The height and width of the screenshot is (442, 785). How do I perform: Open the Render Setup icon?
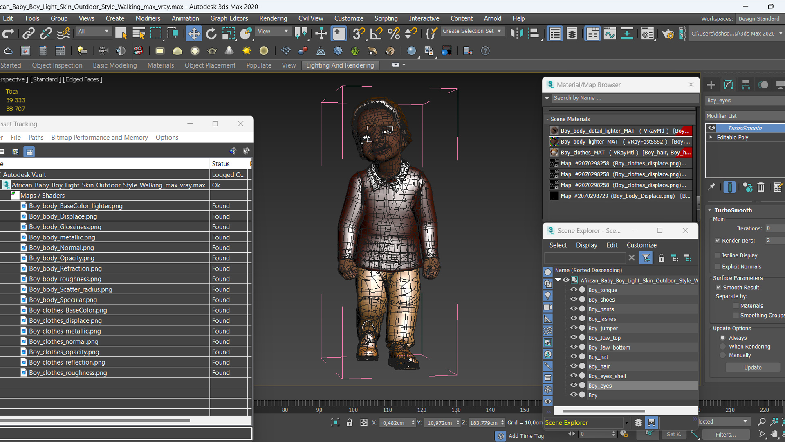(x=668, y=34)
